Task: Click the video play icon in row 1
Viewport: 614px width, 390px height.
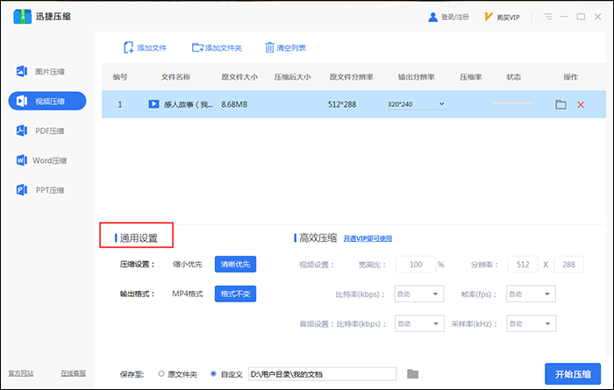Action: (153, 104)
